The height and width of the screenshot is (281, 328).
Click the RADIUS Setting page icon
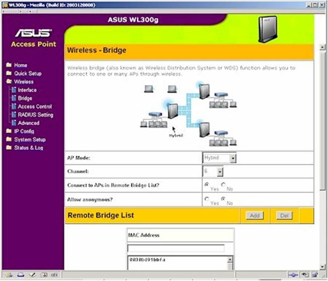14,115
